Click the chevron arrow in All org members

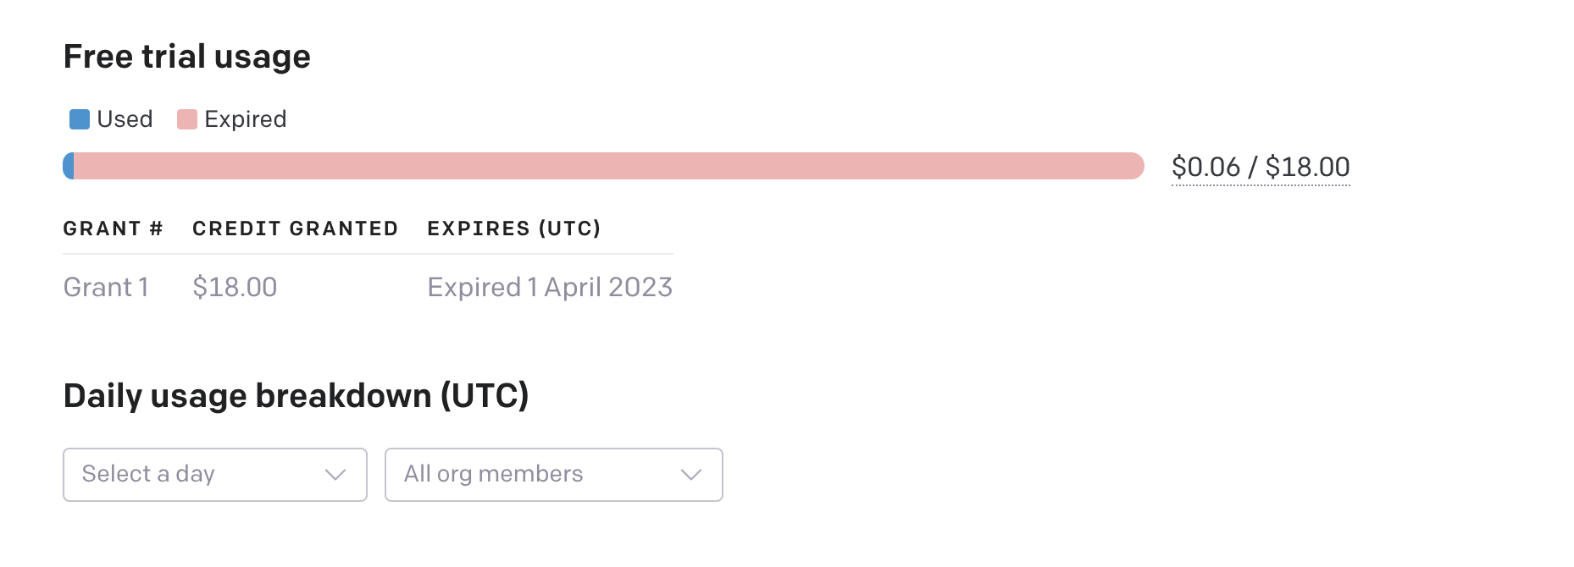(x=691, y=475)
